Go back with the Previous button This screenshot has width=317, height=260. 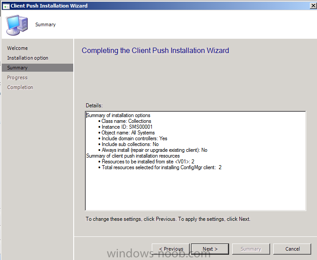click(171, 249)
